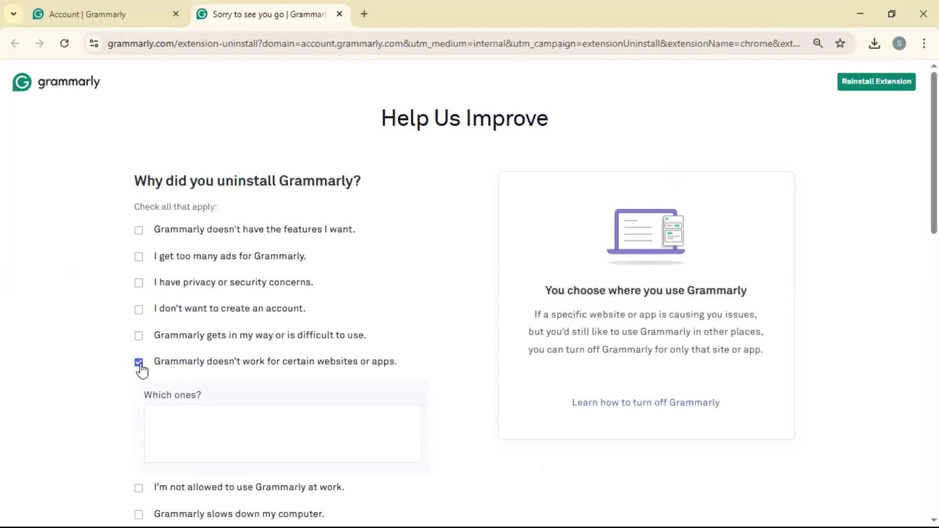939x528 pixels.
Task: Click the page's vertical scrollbar thumb
Action: click(934, 153)
